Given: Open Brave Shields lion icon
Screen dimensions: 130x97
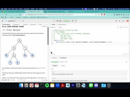Looking at the screenshot, I should point(102,15).
